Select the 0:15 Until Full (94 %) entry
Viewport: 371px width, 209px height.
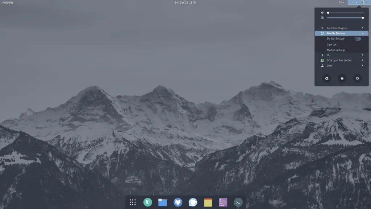point(341,61)
